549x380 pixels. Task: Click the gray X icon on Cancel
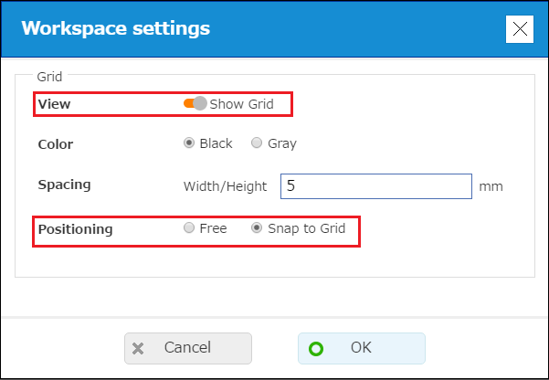click(x=138, y=348)
